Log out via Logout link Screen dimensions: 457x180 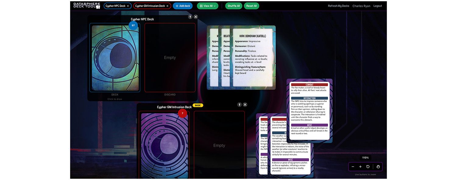(377, 6)
